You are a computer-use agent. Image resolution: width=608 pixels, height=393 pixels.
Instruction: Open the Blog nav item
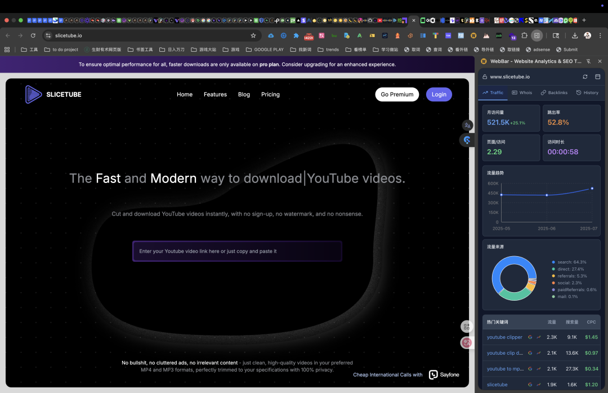[244, 94]
